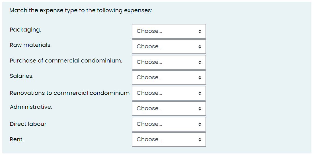314x158 pixels.
Task: Click the 'Packaging.' expense label
Action: click(x=25, y=30)
